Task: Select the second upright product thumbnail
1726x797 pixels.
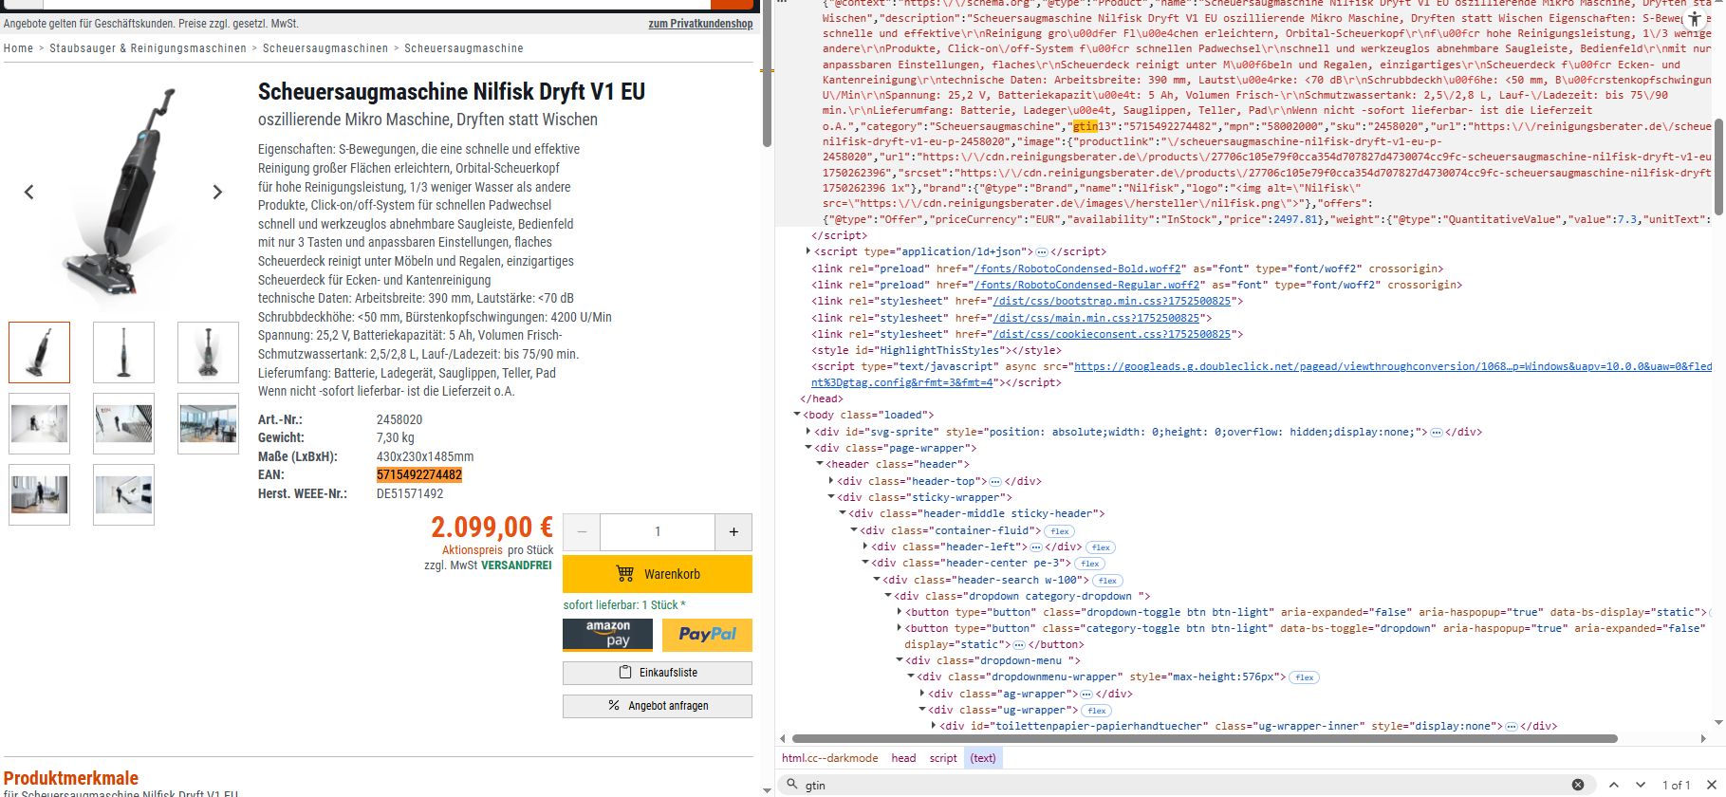Action: tap(123, 352)
